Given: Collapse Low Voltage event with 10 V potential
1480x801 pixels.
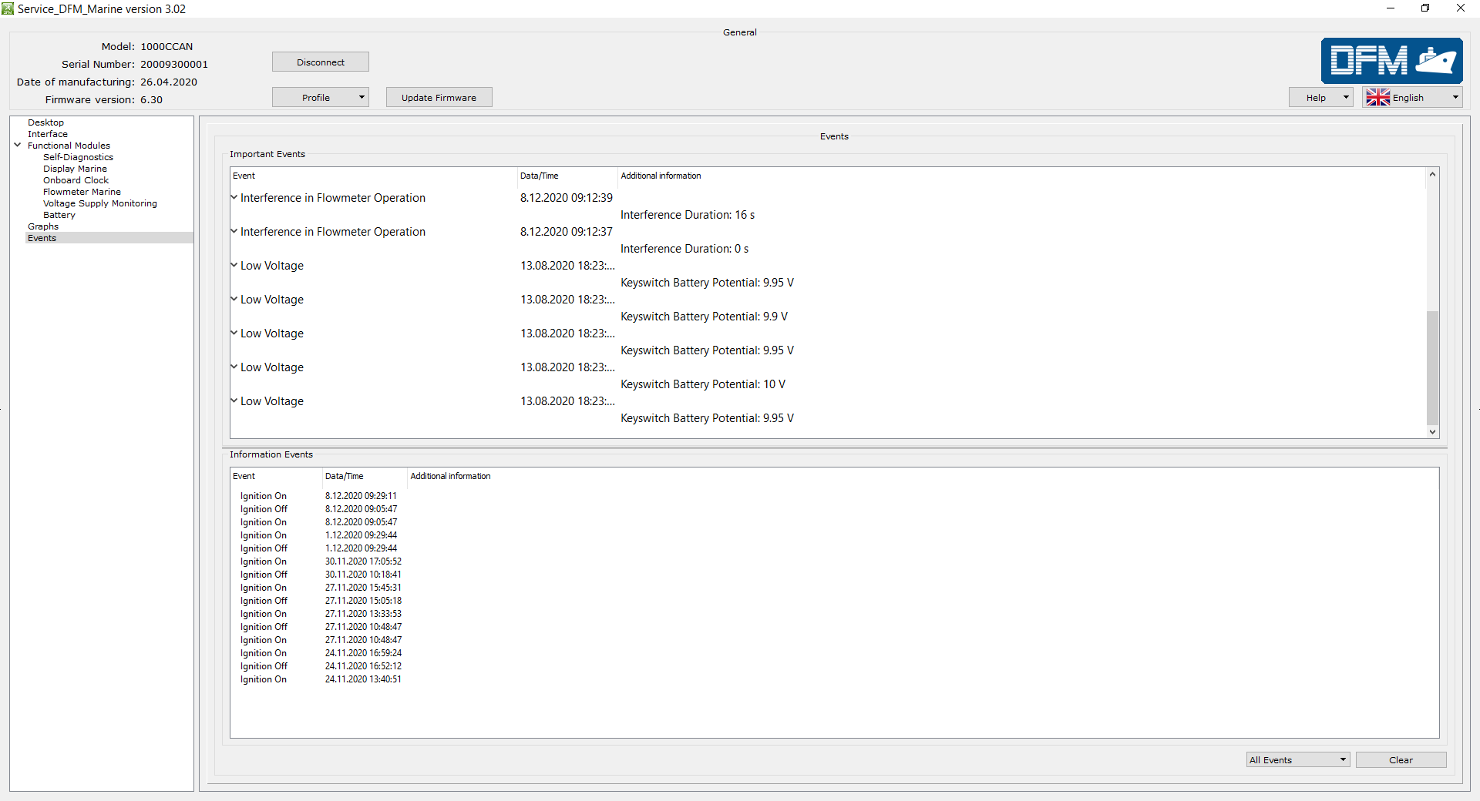Looking at the screenshot, I should [234, 367].
